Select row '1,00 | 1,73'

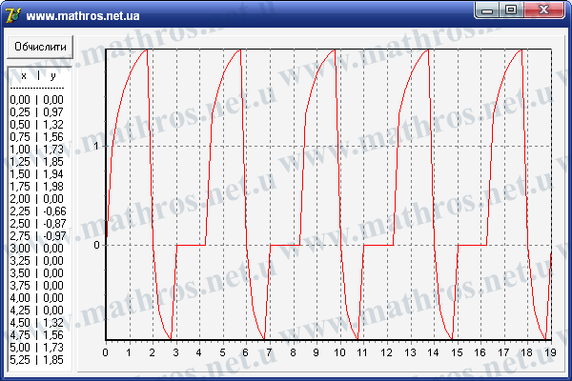37,150
